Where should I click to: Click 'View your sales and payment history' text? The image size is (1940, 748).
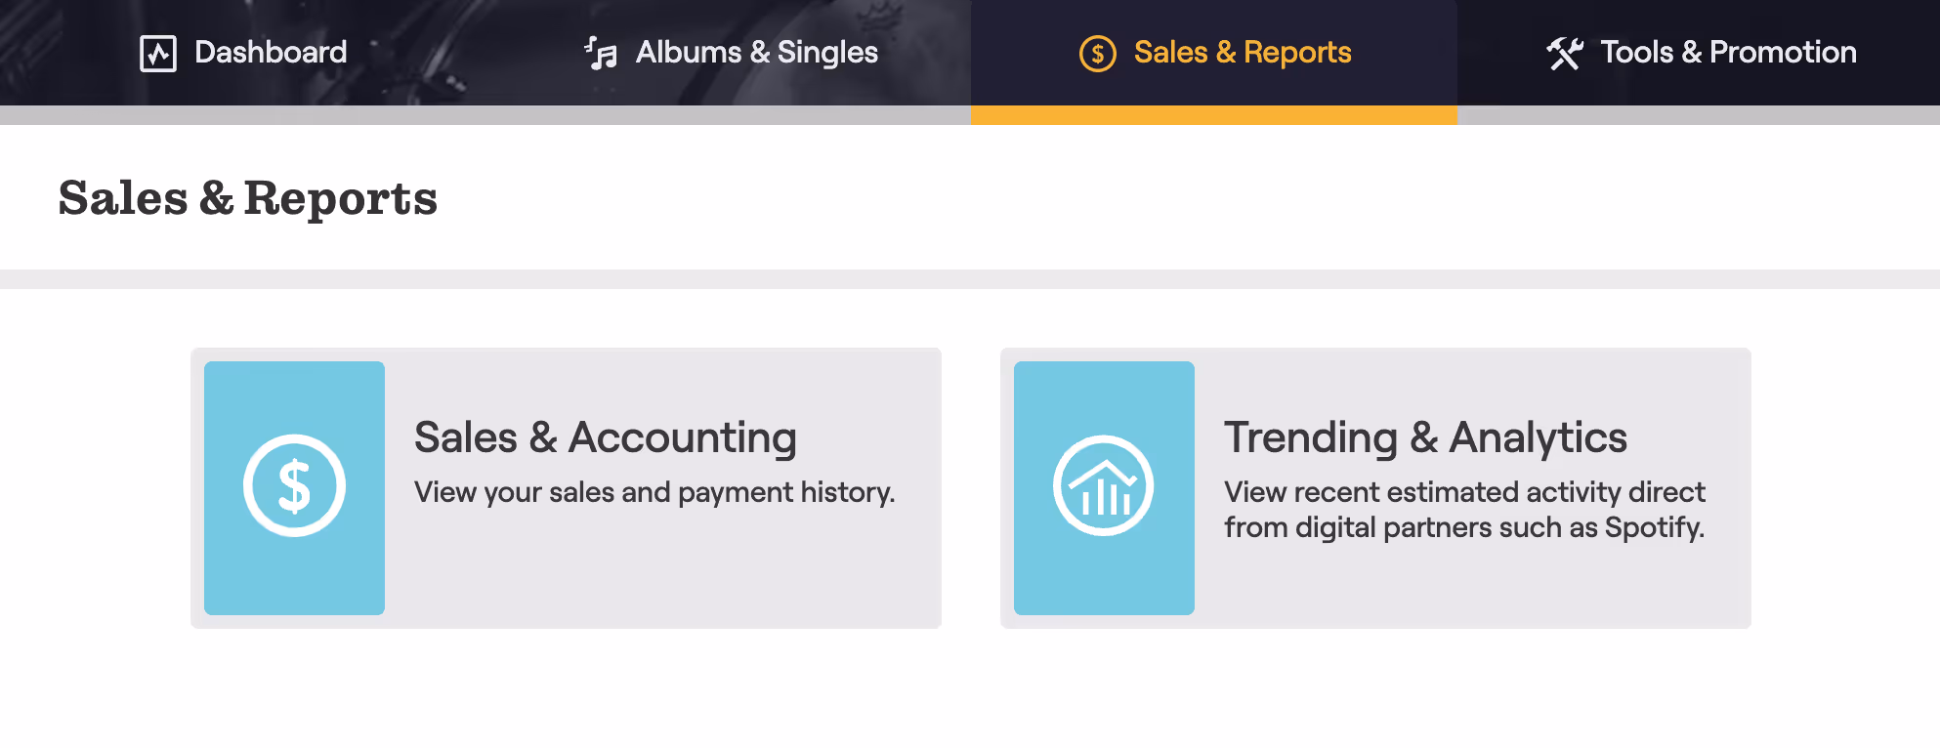(x=654, y=492)
